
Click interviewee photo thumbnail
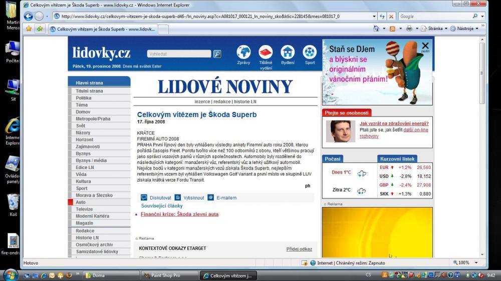[340, 131]
